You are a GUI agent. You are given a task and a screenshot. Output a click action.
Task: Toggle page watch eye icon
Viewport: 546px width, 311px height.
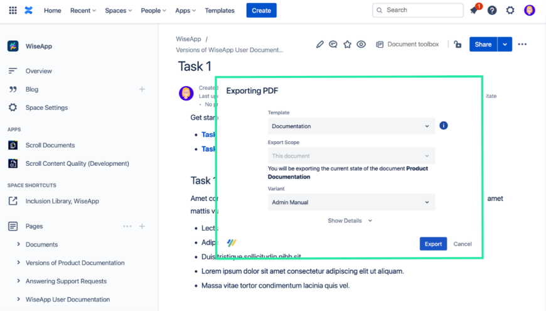click(x=361, y=44)
